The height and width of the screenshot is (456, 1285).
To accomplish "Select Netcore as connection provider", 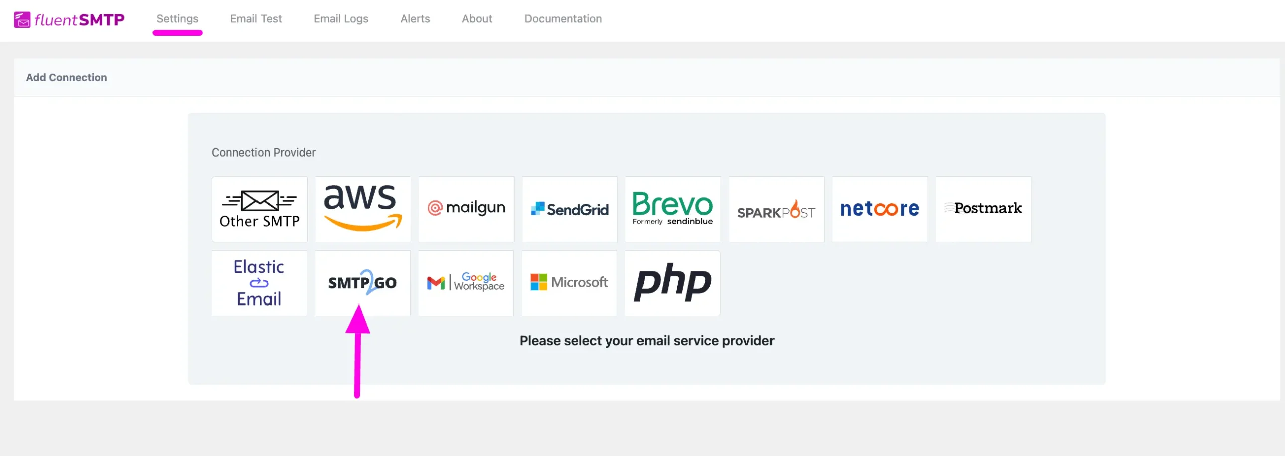I will (x=880, y=209).
